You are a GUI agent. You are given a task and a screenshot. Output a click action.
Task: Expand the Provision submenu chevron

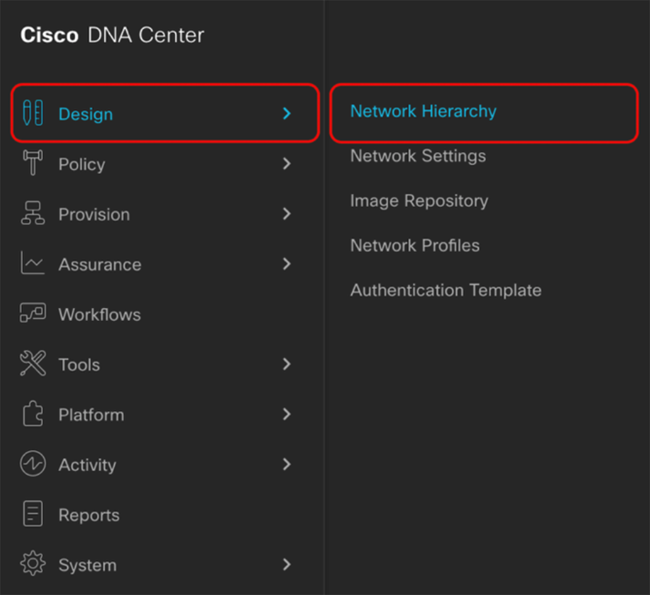[287, 214]
